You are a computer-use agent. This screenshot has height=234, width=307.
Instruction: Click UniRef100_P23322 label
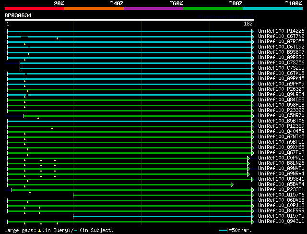[x=281, y=111]
